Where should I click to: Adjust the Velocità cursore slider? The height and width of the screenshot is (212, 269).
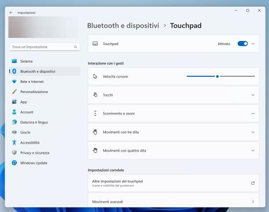click(x=217, y=76)
